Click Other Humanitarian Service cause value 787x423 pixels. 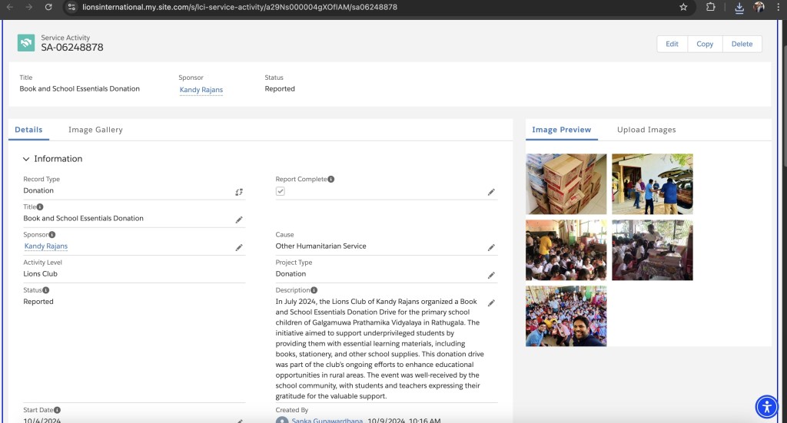[320, 246]
